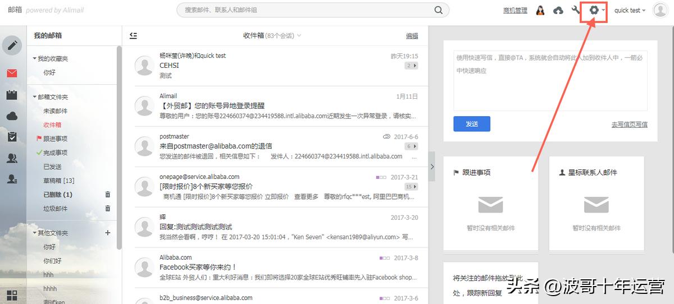The width and height of the screenshot is (674, 304).
Task: Select the hhh folder
Action: (x=49, y=275)
